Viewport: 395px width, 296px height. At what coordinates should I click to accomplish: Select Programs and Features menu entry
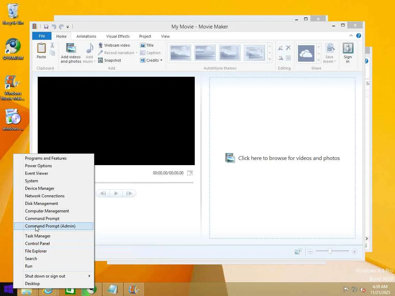point(53,158)
